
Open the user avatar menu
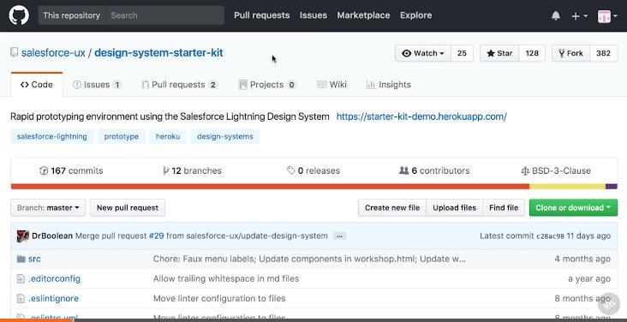coord(607,16)
